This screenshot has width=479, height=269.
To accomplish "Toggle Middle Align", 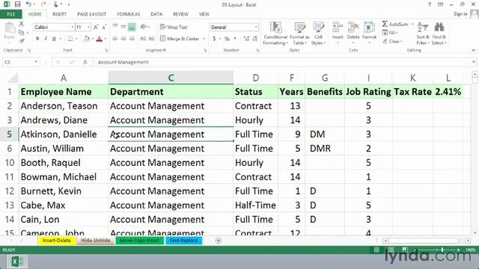I will coord(123,27).
